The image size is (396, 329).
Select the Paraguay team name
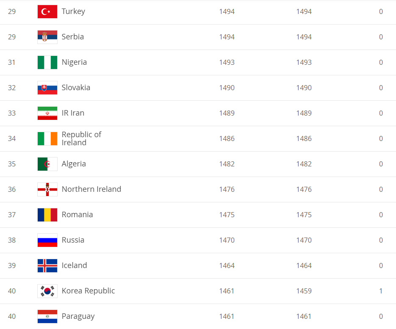[79, 316]
